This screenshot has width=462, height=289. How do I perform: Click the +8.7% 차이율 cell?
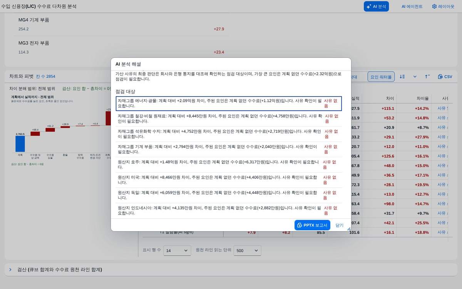423,128
